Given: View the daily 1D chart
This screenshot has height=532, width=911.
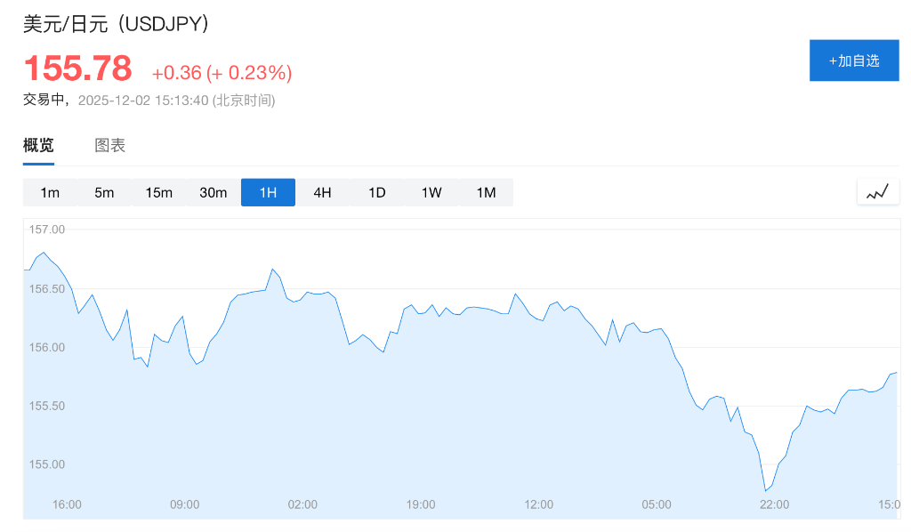Looking at the screenshot, I should click(376, 191).
